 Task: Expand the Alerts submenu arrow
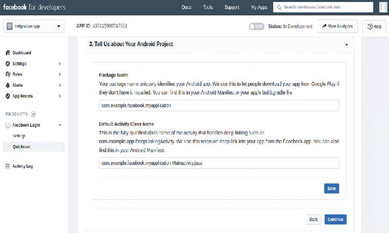point(60,85)
